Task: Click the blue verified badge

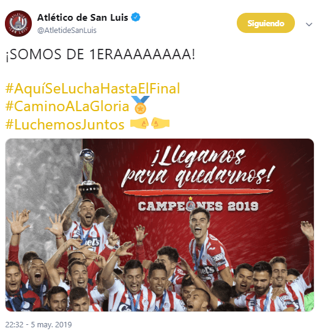Action: click(x=136, y=17)
